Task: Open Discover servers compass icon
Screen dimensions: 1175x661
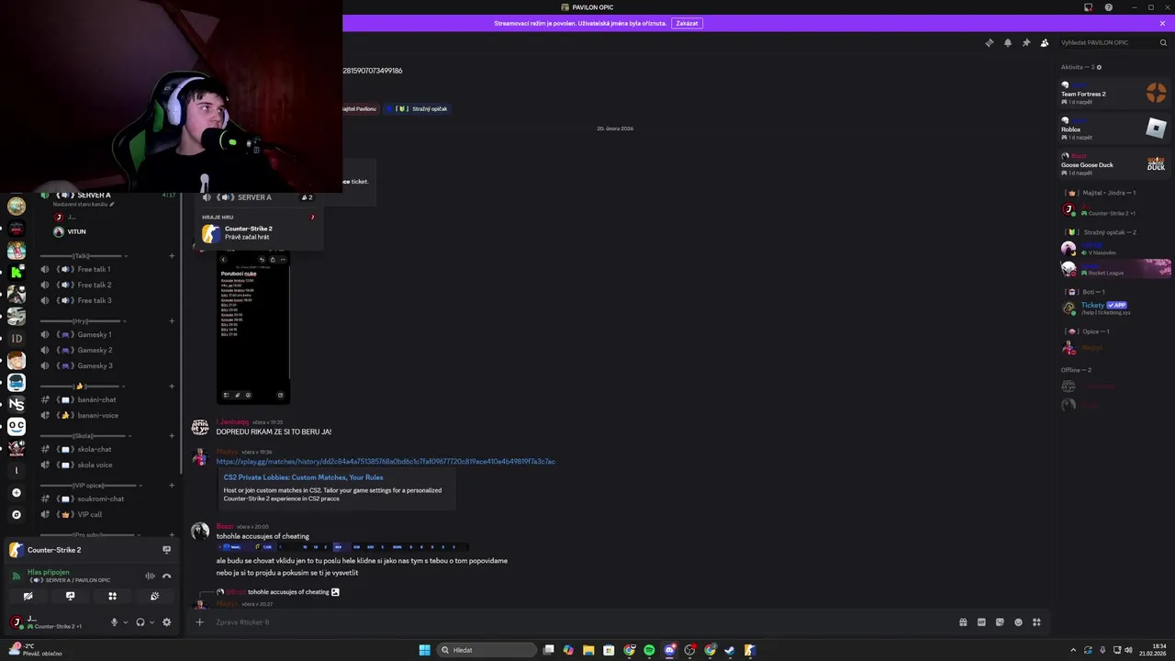Action: (x=16, y=514)
